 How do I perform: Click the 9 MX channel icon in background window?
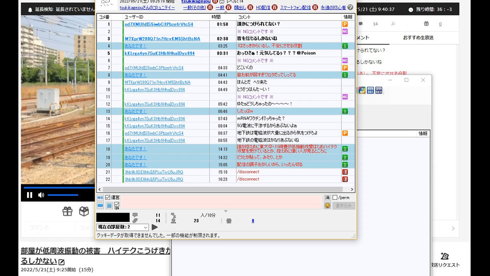(362, 90)
